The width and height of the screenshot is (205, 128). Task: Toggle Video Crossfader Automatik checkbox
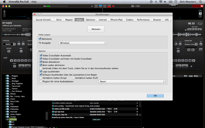(x=41, y=55)
